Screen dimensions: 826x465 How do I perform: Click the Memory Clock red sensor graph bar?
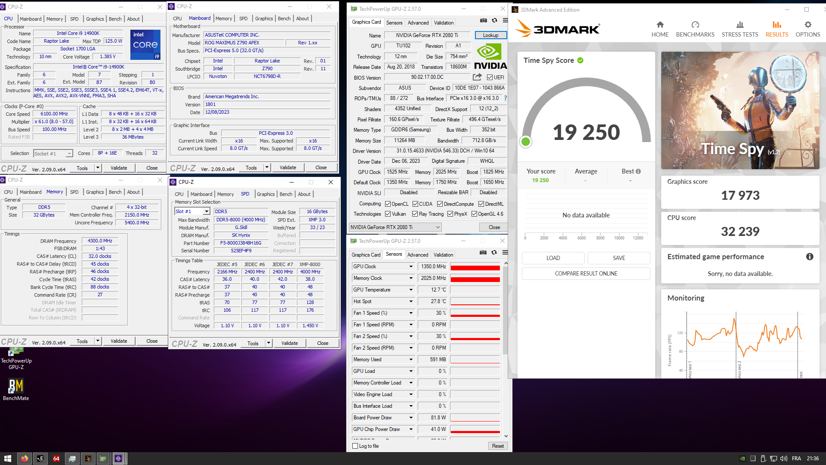coord(475,279)
